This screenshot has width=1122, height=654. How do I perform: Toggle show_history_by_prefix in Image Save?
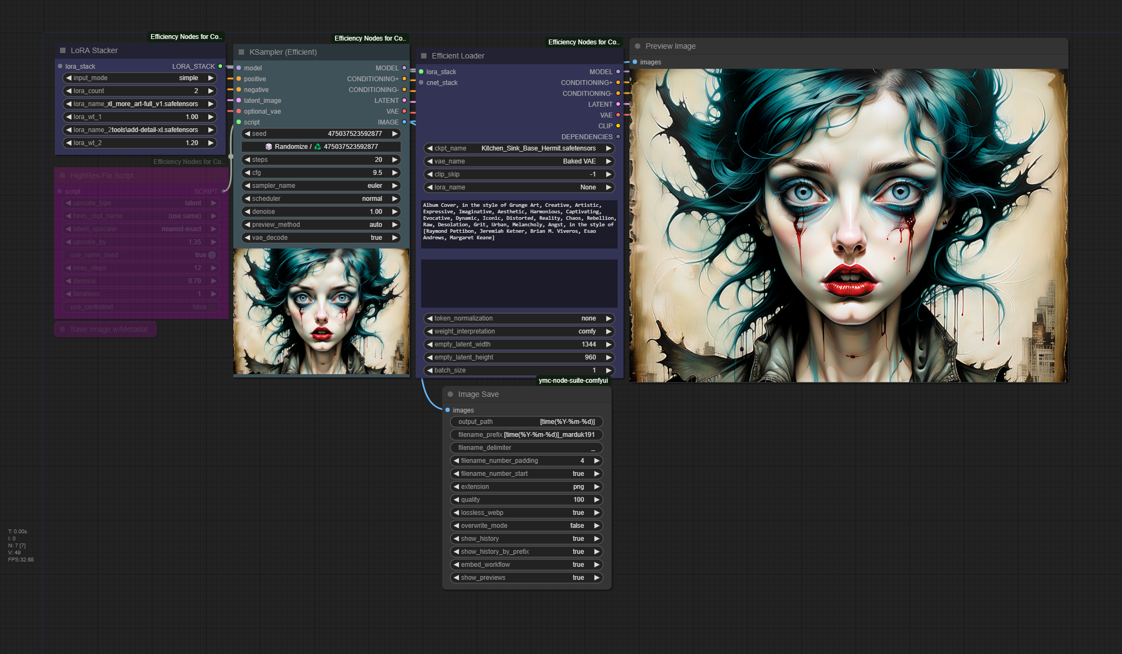point(527,552)
